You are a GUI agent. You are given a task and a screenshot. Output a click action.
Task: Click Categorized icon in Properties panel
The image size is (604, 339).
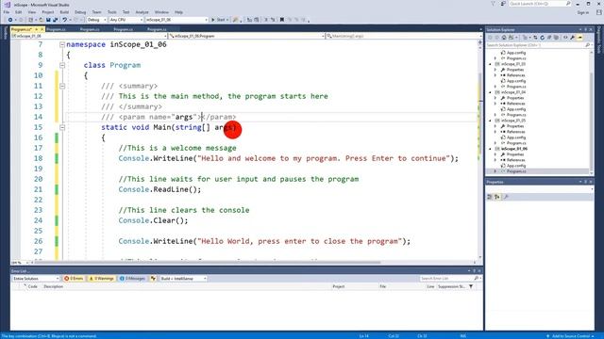tap(490, 197)
